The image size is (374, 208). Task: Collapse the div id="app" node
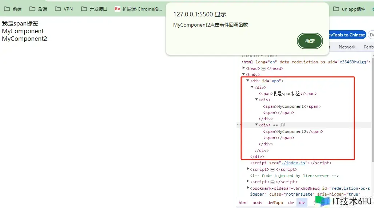coord(248,81)
